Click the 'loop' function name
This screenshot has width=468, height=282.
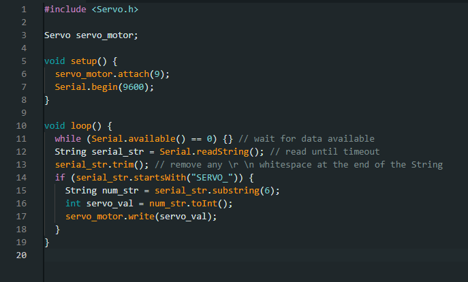click(x=81, y=126)
